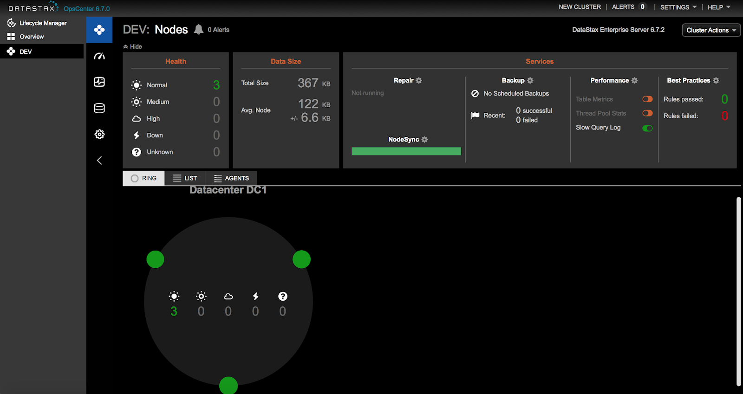Open the cluster settings gear in sidebar
This screenshot has width=743, height=394.
(x=99, y=135)
